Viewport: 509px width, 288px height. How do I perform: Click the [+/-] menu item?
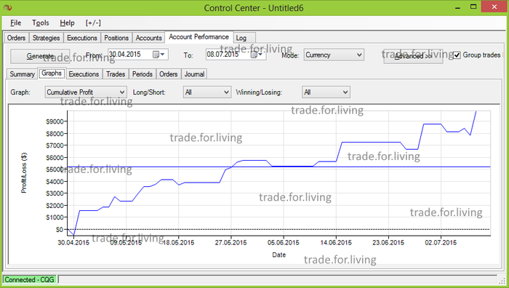point(93,23)
